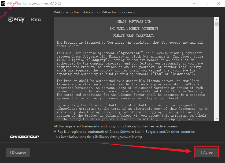
Task: Click 'All the registered trademarks' line
Action: [116, 126]
